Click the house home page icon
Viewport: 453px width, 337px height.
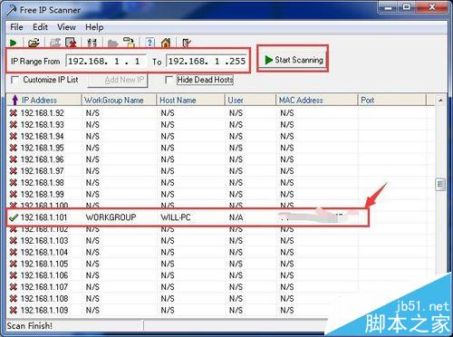(x=166, y=43)
